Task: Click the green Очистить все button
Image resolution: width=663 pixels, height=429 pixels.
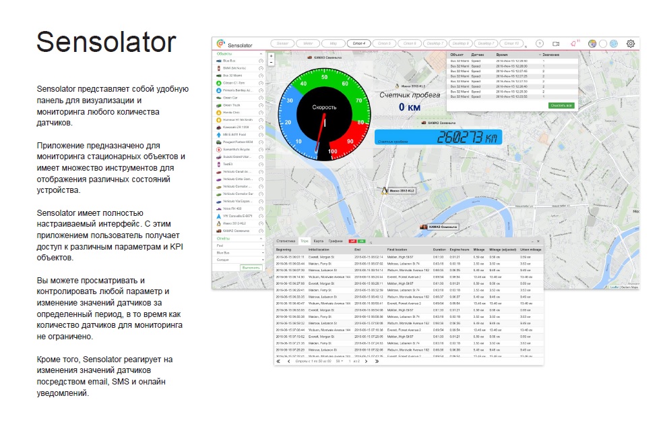Action: pos(561,105)
